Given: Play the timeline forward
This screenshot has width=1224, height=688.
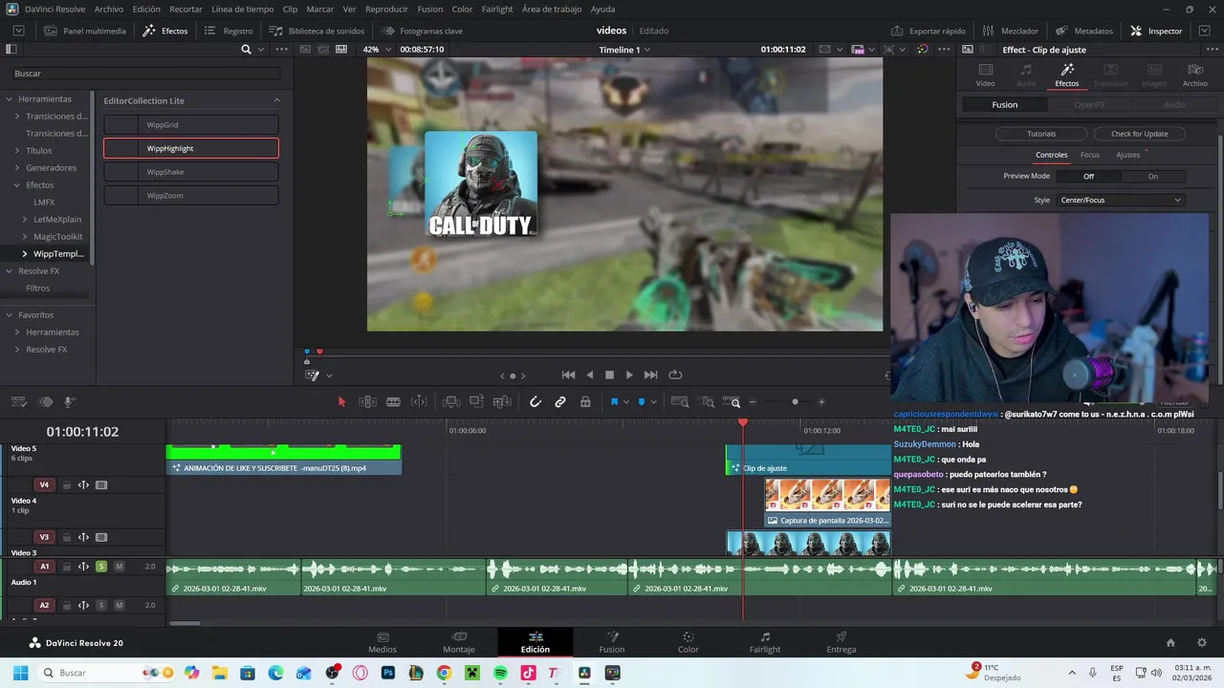Looking at the screenshot, I should pos(629,376).
